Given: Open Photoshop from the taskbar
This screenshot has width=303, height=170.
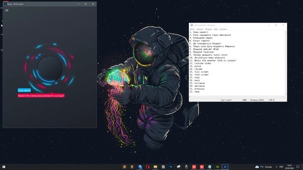Looking at the screenshot, I should 171,167.
